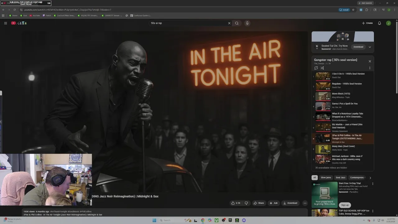Open more actions ellipsis under the video
The image size is (398, 224).
tap(305, 203)
